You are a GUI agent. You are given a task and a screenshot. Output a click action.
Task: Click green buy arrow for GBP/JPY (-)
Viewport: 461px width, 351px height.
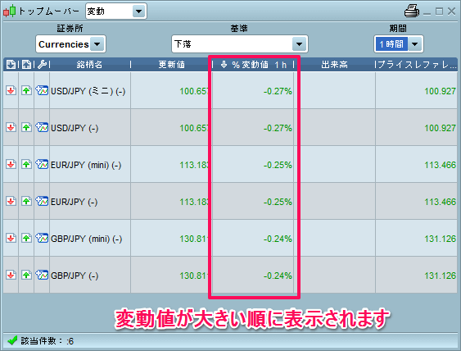pos(26,276)
